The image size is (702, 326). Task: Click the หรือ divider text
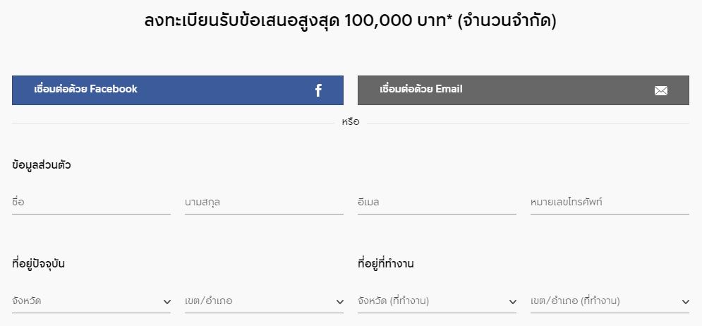coord(351,122)
